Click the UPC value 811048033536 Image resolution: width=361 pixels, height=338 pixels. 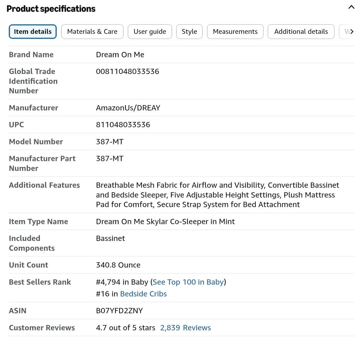click(123, 124)
